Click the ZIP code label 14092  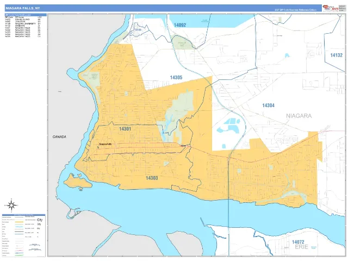click(180, 25)
